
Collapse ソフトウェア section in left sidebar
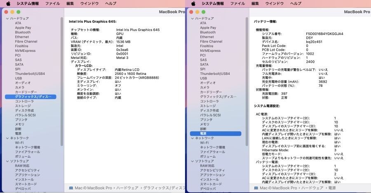[7, 161]
